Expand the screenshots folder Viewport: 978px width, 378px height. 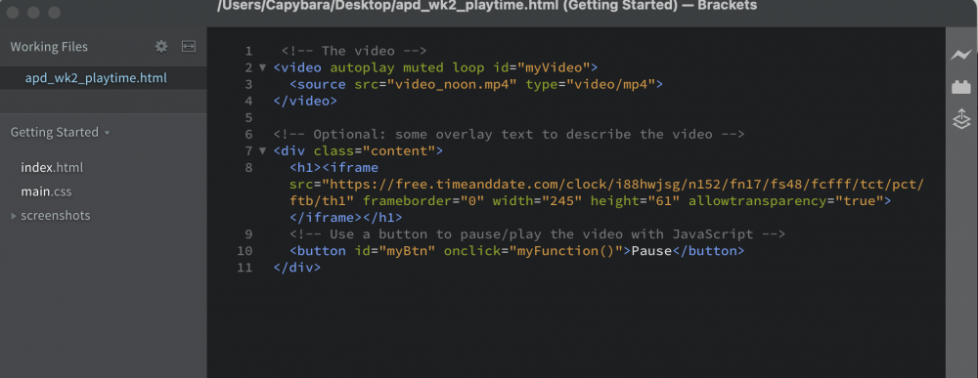[x=15, y=216]
